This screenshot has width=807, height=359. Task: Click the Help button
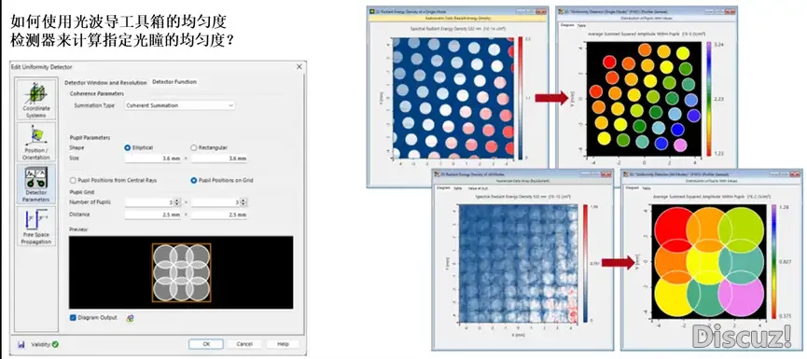tap(283, 344)
